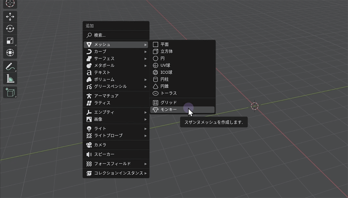Add a 平面 plane mesh
This screenshot has width=348, height=198.
click(x=182, y=44)
